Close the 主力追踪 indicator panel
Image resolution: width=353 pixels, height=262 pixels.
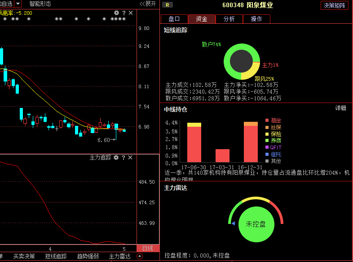[131, 158]
